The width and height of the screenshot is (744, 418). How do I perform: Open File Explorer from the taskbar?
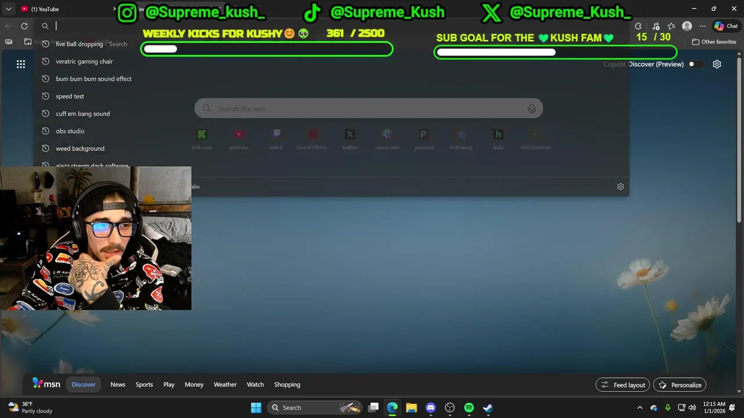click(412, 408)
